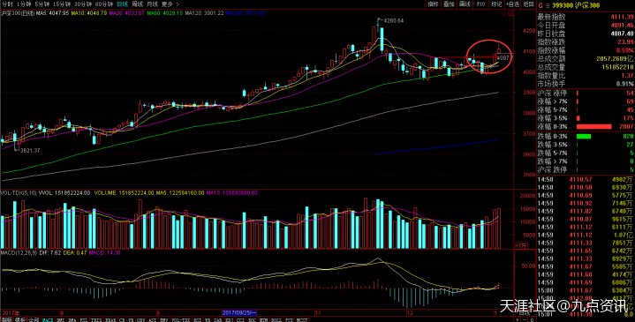Viewport: 635px width, 322px height.
Task: Click the list icon beside 399300
Action: tap(548, 5)
